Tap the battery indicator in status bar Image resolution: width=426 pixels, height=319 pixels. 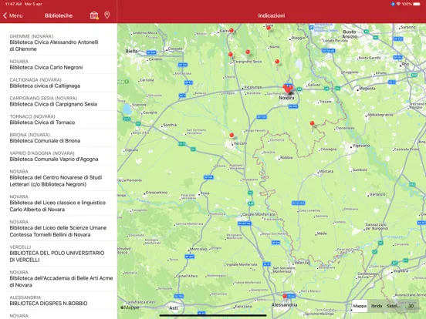417,4
